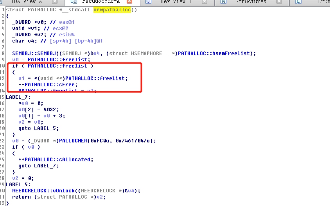Screen dimensions: 330x206
Task: Click the return statement's v2 variable
Action: [100, 197]
